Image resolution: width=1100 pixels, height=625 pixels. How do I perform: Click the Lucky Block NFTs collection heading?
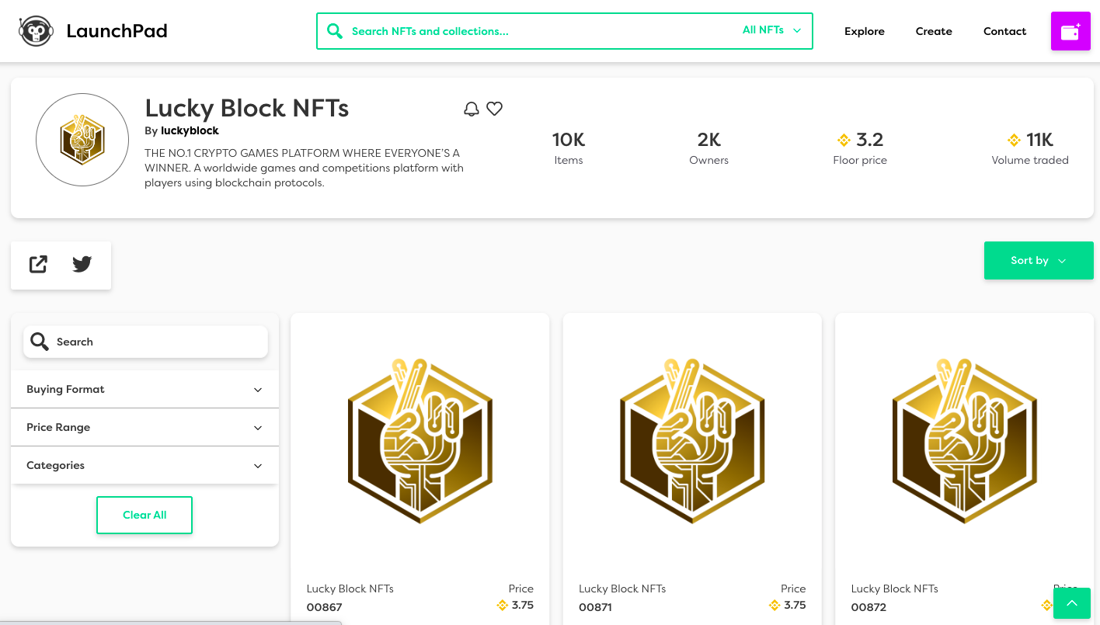pos(247,108)
